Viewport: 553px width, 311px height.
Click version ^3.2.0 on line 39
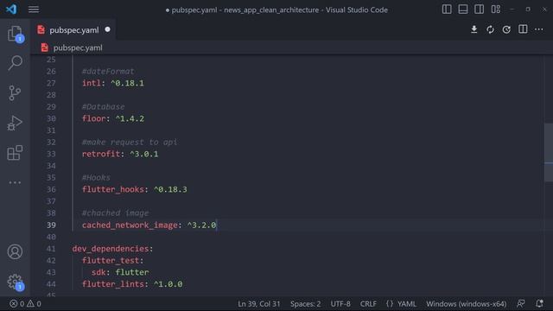[x=201, y=225]
